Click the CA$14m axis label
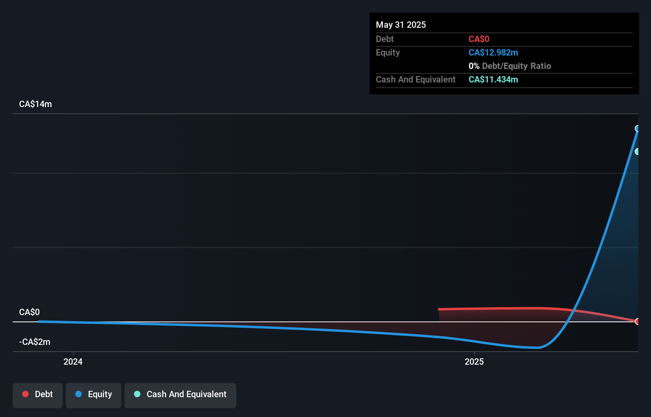The height and width of the screenshot is (417, 651). point(35,104)
